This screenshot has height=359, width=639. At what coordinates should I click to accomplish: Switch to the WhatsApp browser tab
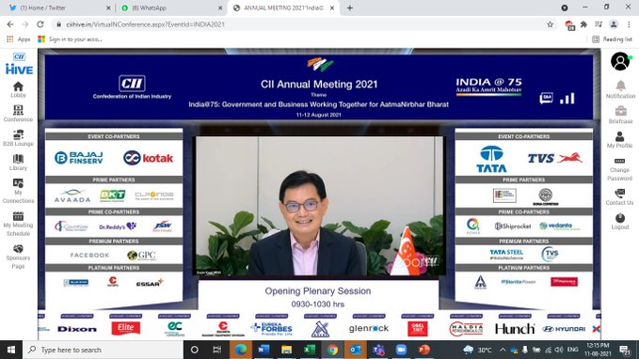[x=171, y=8]
